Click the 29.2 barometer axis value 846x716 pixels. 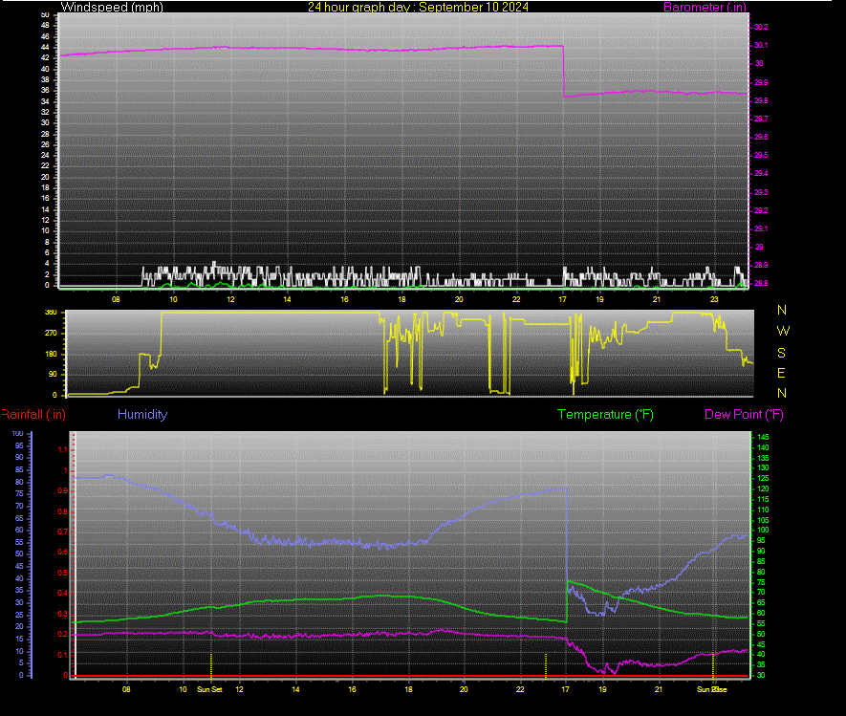761,210
